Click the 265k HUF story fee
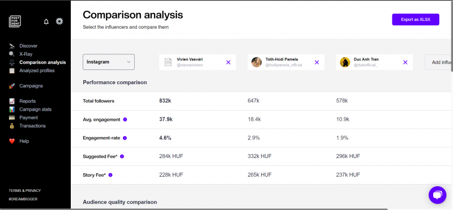Viewport: 453px width, 210px height. point(259,175)
